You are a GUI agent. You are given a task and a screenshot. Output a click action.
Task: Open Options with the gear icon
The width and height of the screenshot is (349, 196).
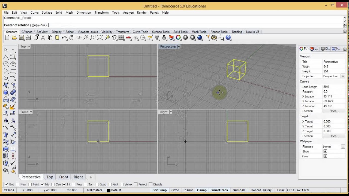[x=214, y=38]
